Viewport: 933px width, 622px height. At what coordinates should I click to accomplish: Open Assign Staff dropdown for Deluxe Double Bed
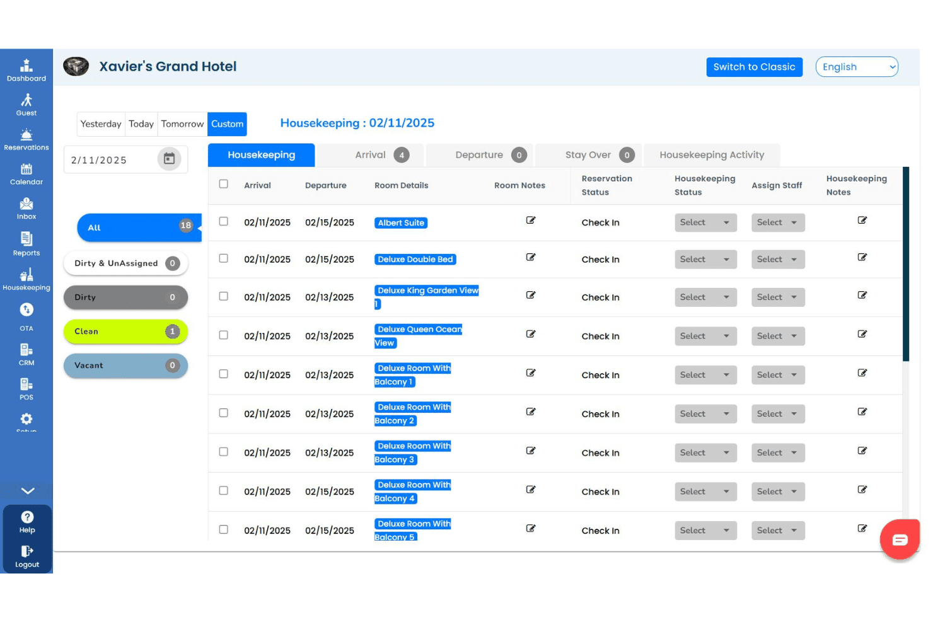click(x=778, y=260)
